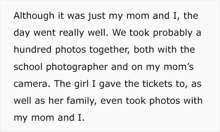Click the word "probably" in the second line
Screen dimensions: 220x132
(173, 33)
